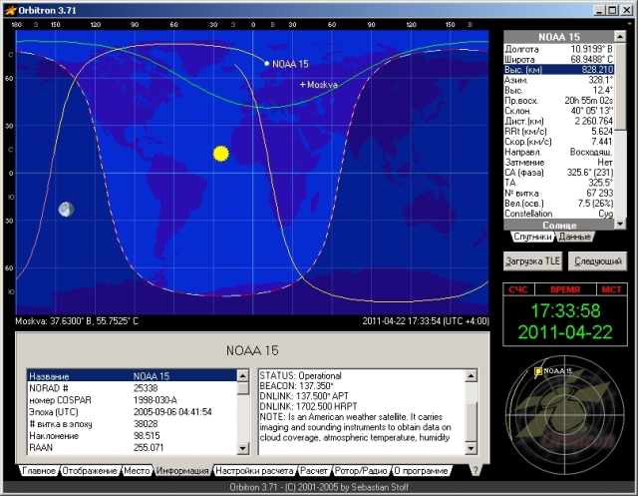638x496 pixels.
Task: Click the 2011-04-22 date display
Action: pyautogui.click(x=565, y=332)
